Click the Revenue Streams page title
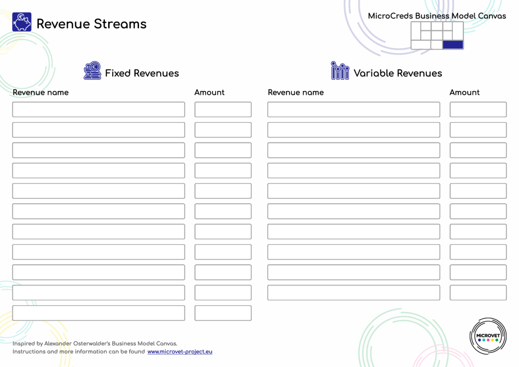This screenshot has height=367, width=519. [91, 24]
